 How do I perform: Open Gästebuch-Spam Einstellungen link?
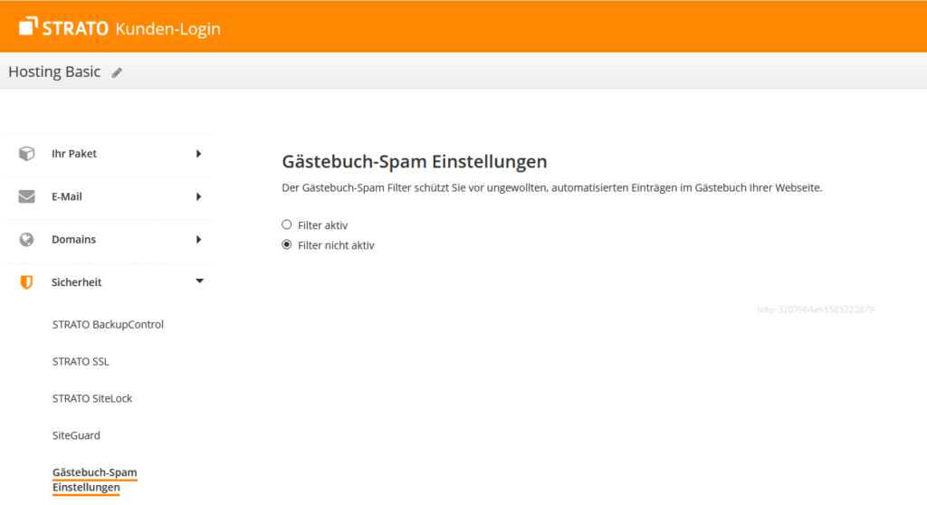[94, 480]
